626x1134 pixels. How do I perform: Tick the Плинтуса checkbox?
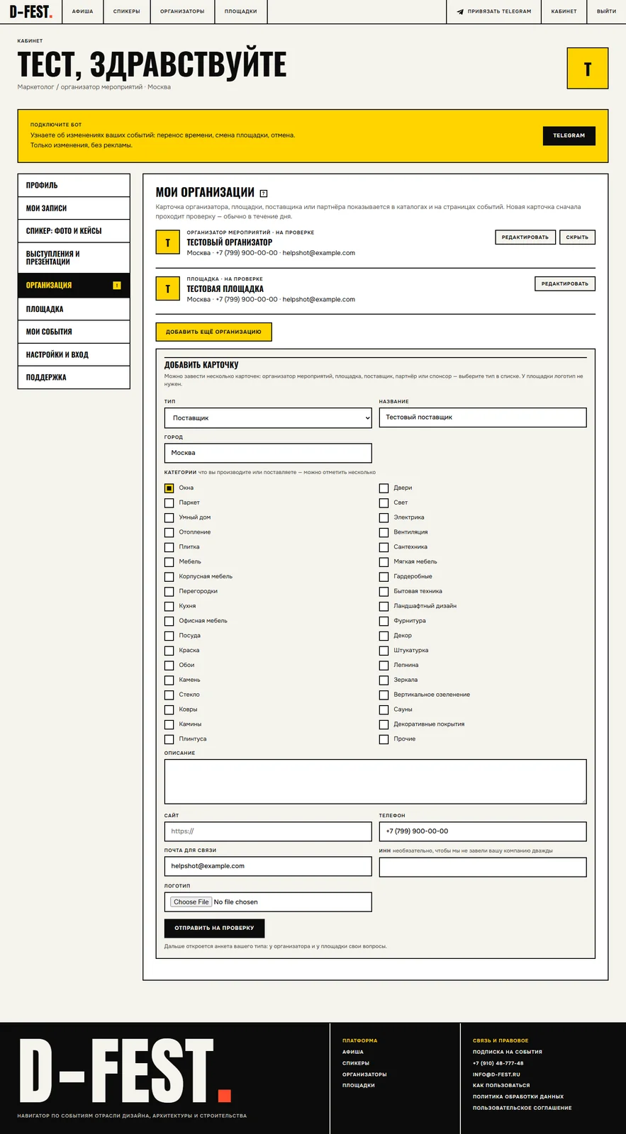(169, 739)
